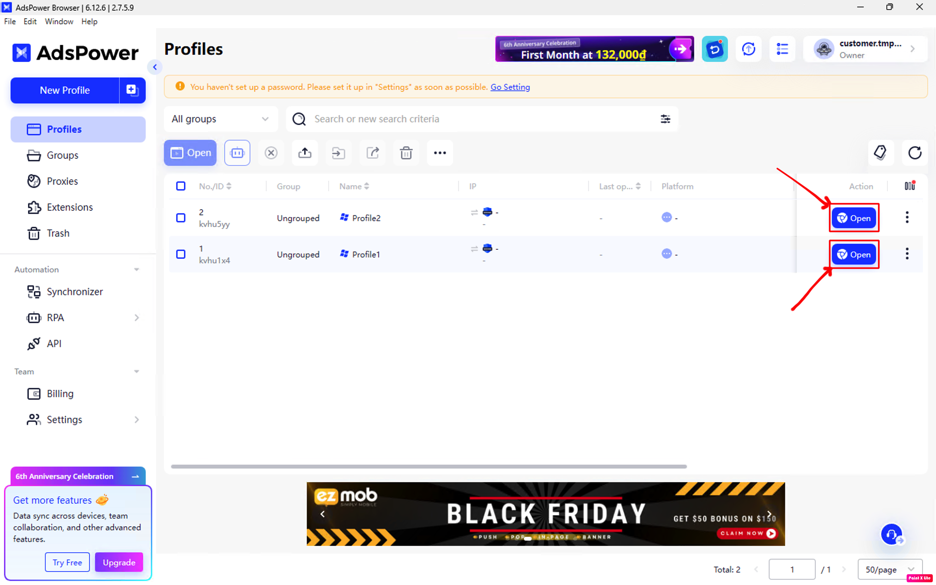Open the search filter settings icon
Viewport: 936px width, 585px height.
click(665, 119)
